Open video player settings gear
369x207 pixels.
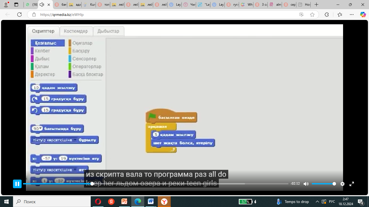point(343,184)
